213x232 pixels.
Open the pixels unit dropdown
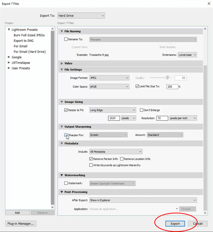click(x=128, y=118)
